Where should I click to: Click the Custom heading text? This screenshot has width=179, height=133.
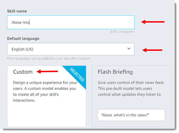point(23,72)
